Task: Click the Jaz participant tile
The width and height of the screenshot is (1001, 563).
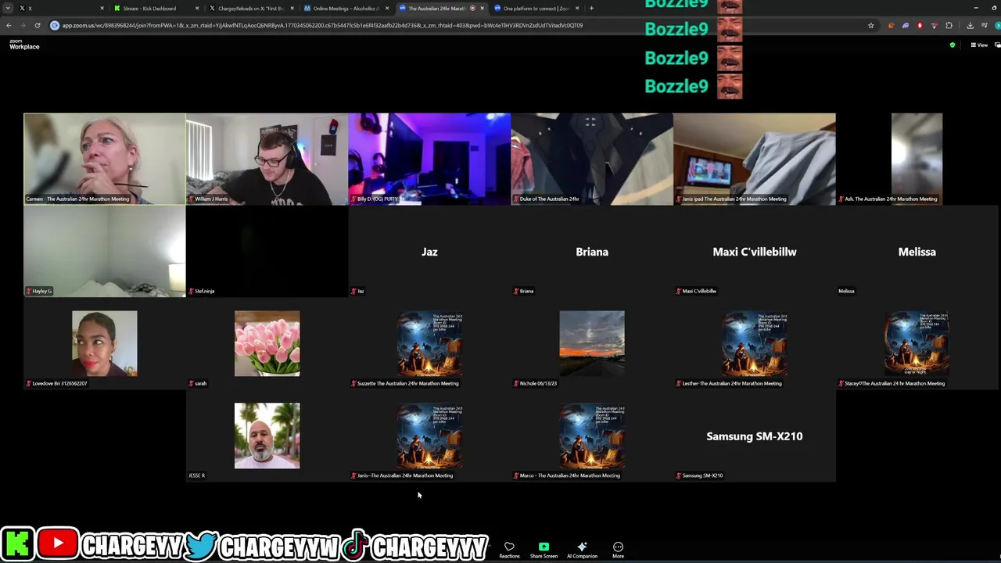Action: pos(429,251)
